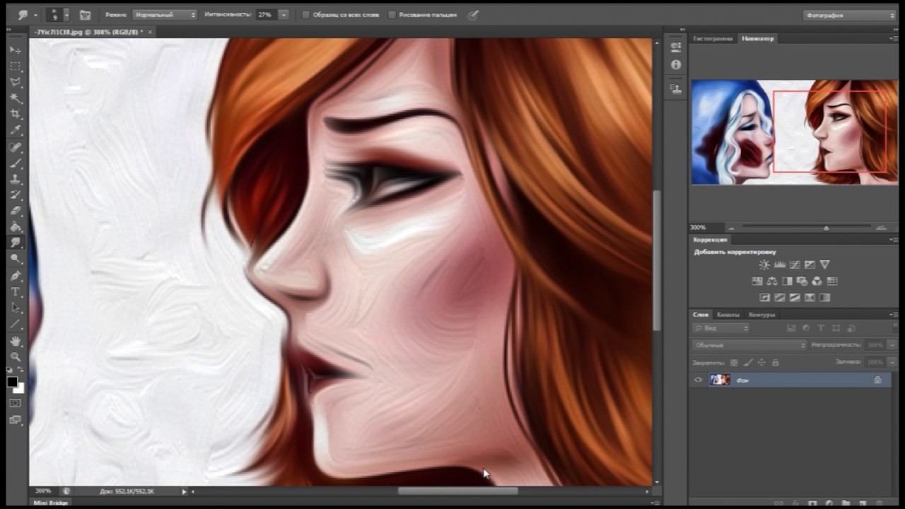905x509 pixels.
Task: Add Channel Mixer adjustment
Action: click(x=817, y=281)
